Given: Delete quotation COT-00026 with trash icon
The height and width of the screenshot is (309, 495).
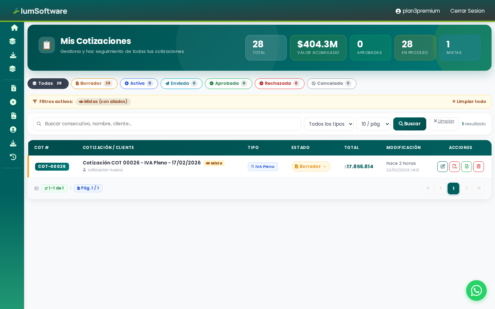Looking at the screenshot, I should tap(478, 167).
